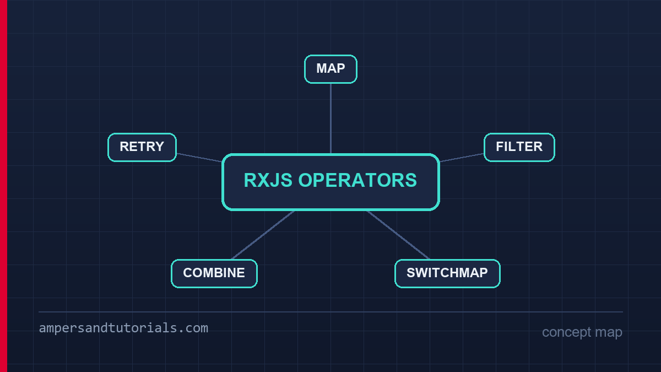This screenshot has width=661, height=372.
Task: Click the "concept map" label
Action: click(582, 332)
